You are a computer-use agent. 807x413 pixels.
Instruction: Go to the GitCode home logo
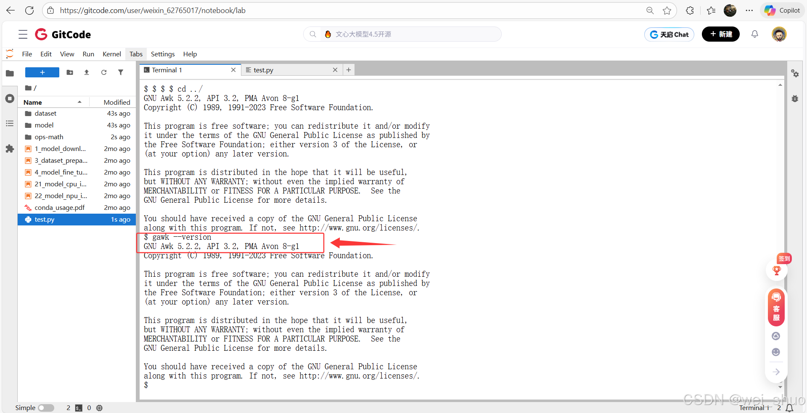click(x=63, y=34)
